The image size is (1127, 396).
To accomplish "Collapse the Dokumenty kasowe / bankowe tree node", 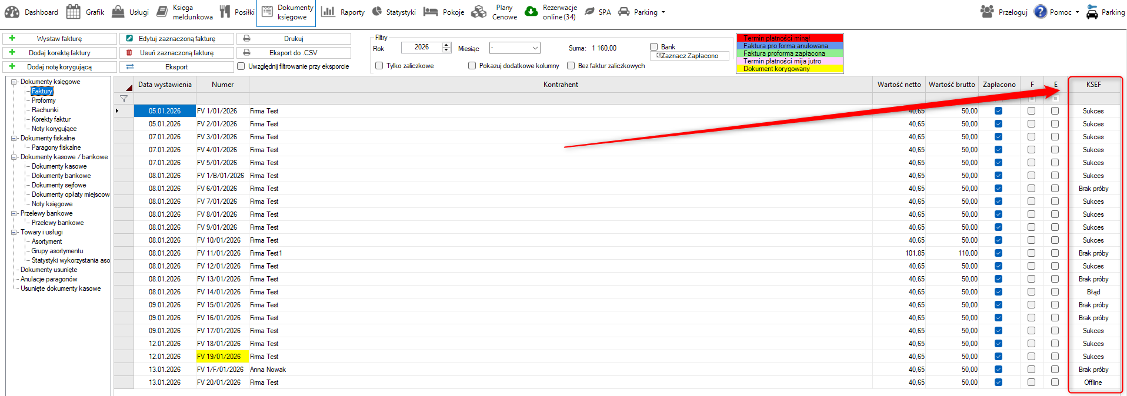I will pyautogui.click(x=14, y=157).
